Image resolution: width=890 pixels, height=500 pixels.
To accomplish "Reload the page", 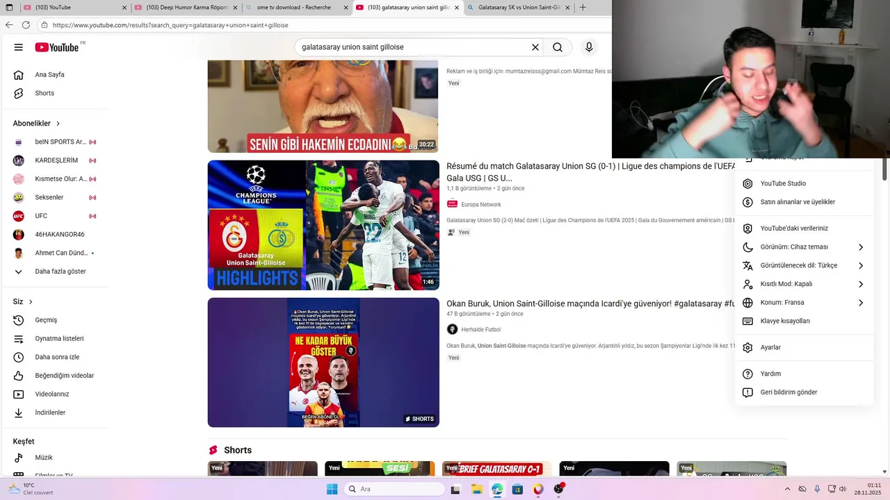I will [26, 25].
